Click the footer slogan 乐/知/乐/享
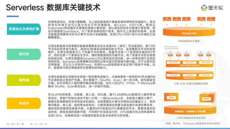 (15, 124)
